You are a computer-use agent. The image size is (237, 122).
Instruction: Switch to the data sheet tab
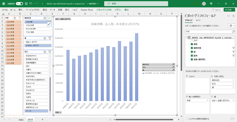click(x=21, y=119)
